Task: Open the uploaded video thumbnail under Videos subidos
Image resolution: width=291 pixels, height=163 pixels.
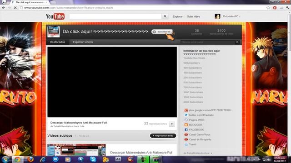Action: coord(76,150)
